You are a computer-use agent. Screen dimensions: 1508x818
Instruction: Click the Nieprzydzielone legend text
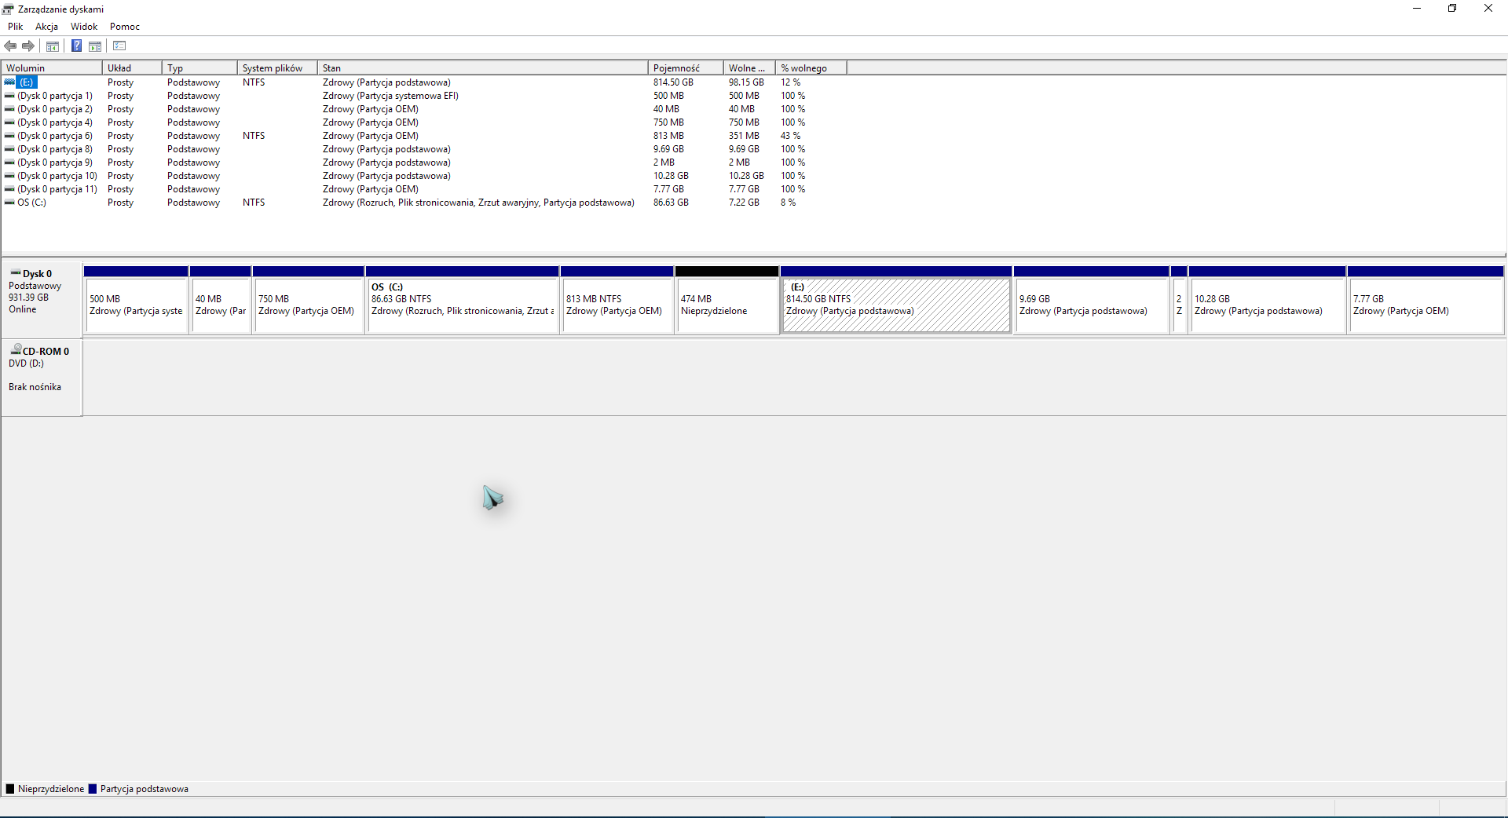[51, 789]
